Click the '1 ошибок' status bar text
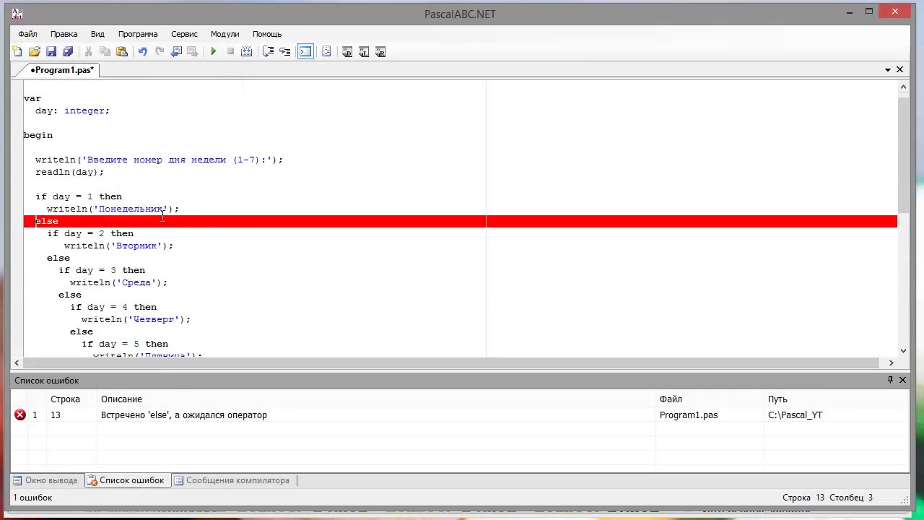 point(32,498)
